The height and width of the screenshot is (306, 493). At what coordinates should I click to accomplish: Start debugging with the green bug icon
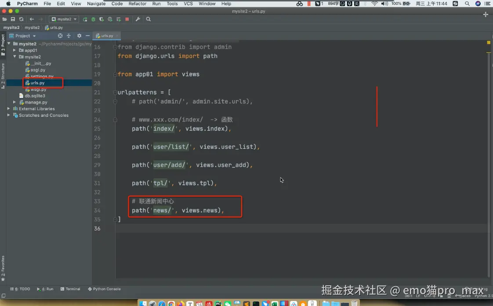[93, 19]
